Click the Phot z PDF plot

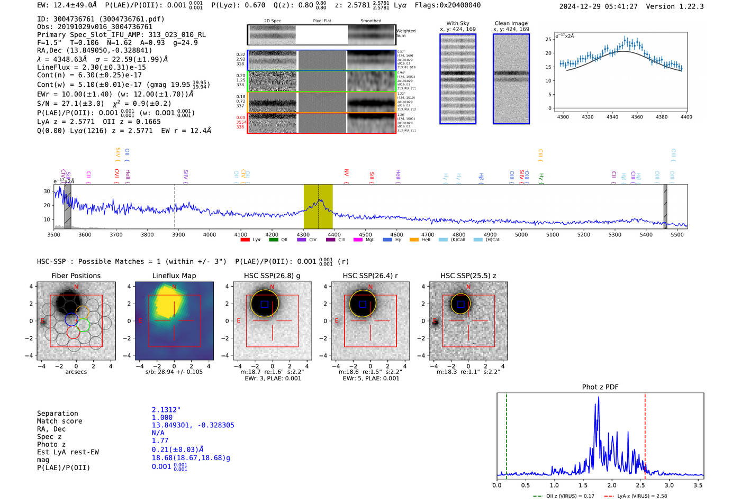point(600,436)
